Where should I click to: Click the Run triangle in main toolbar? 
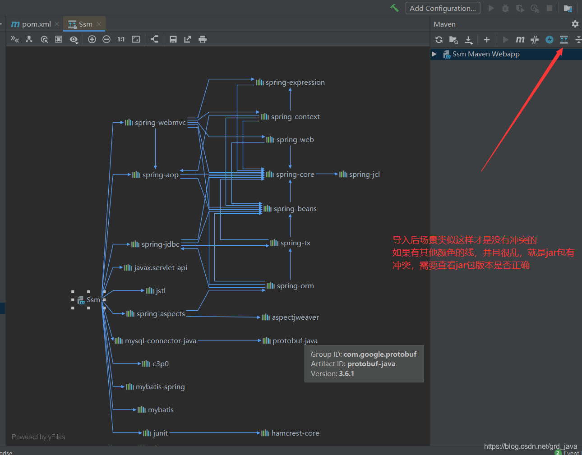[491, 8]
